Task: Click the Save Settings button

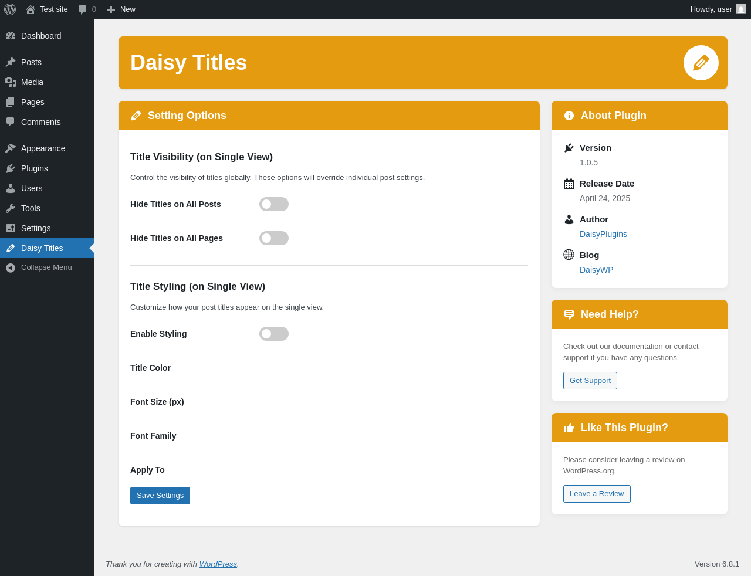Action: point(160,496)
